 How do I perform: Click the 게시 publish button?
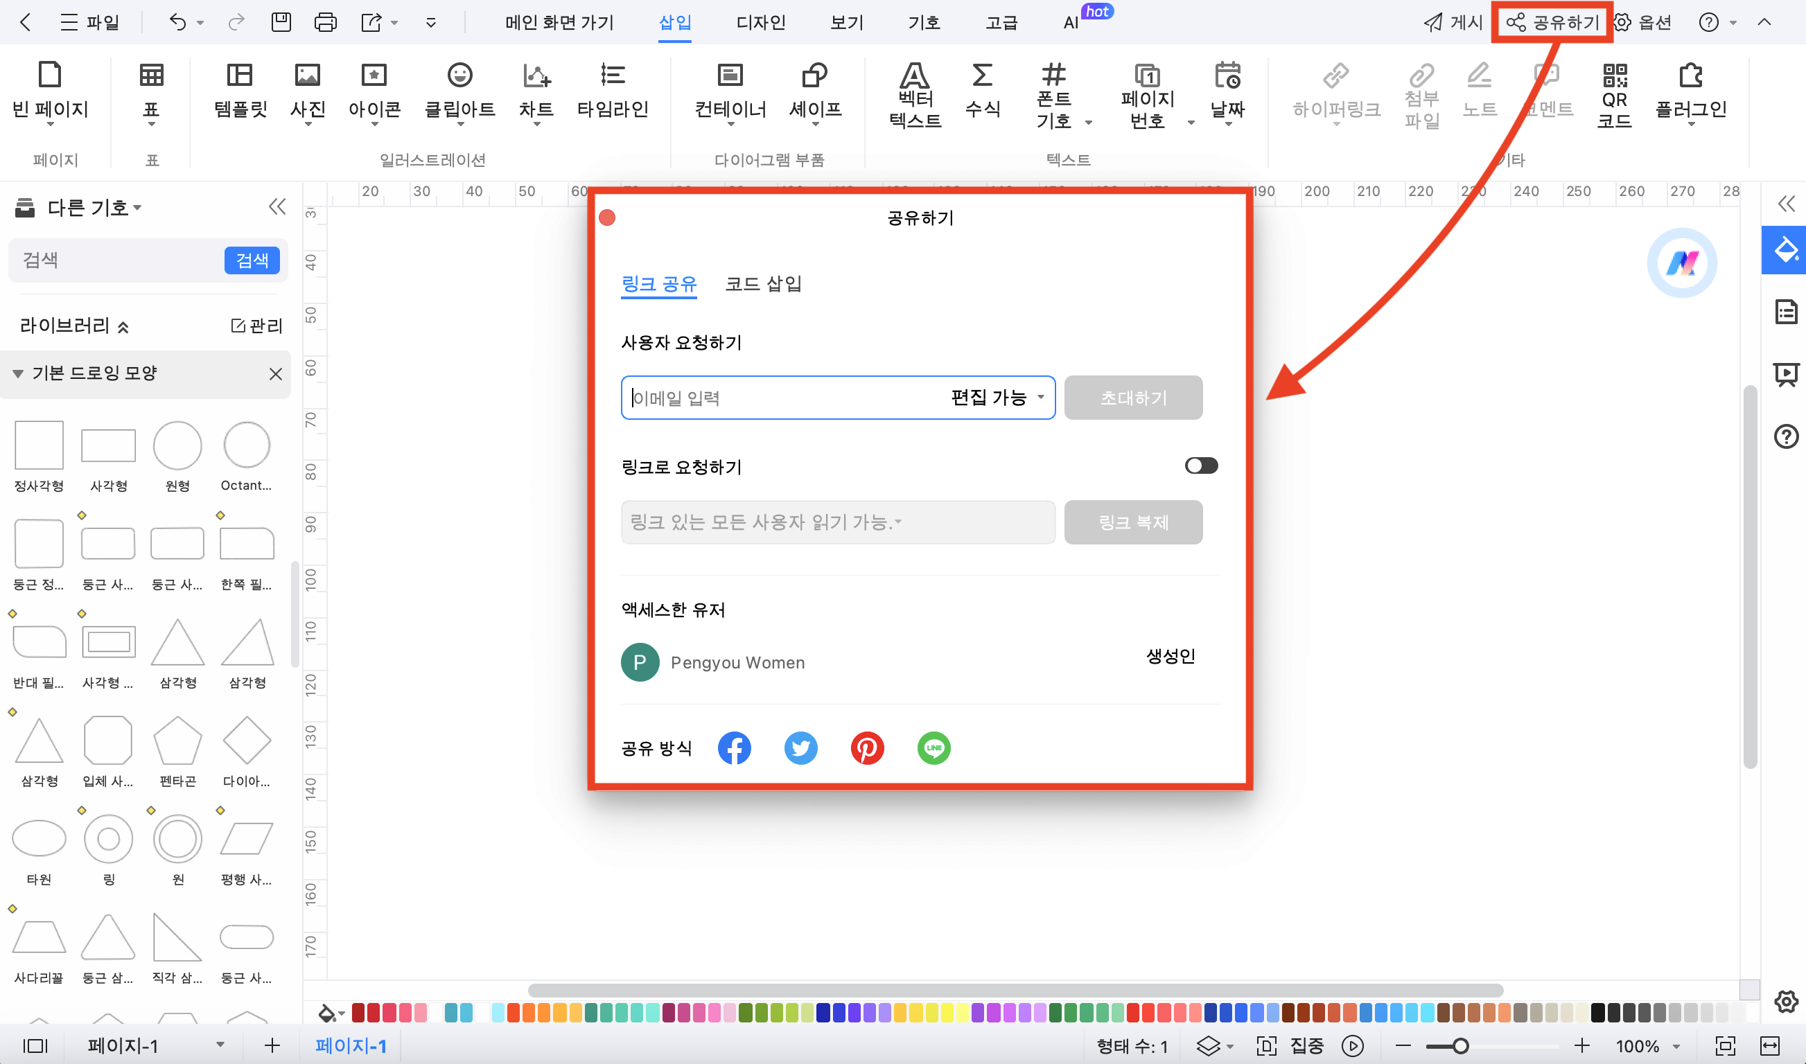pyautogui.click(x=1453, y=22)
